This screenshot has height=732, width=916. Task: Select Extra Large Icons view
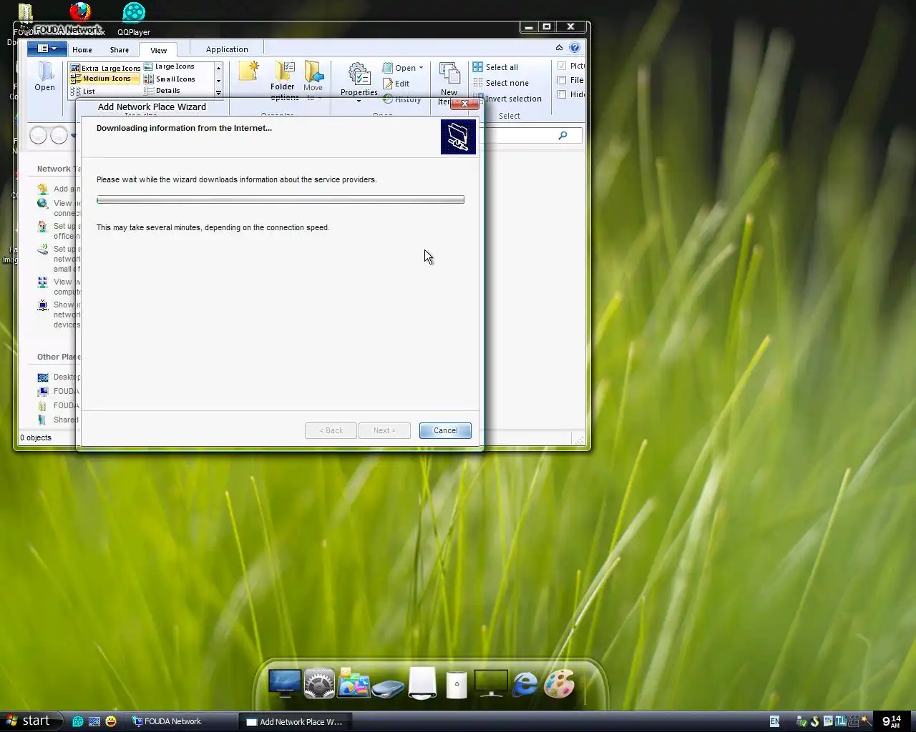coord(105,68)
